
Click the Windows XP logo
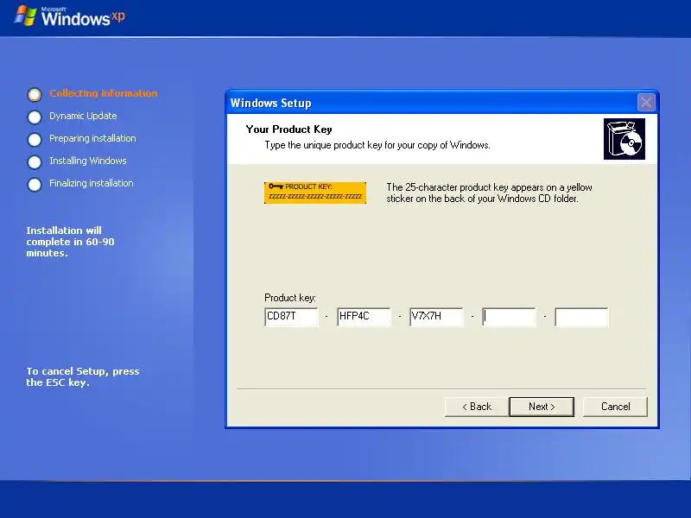(70, 16)
